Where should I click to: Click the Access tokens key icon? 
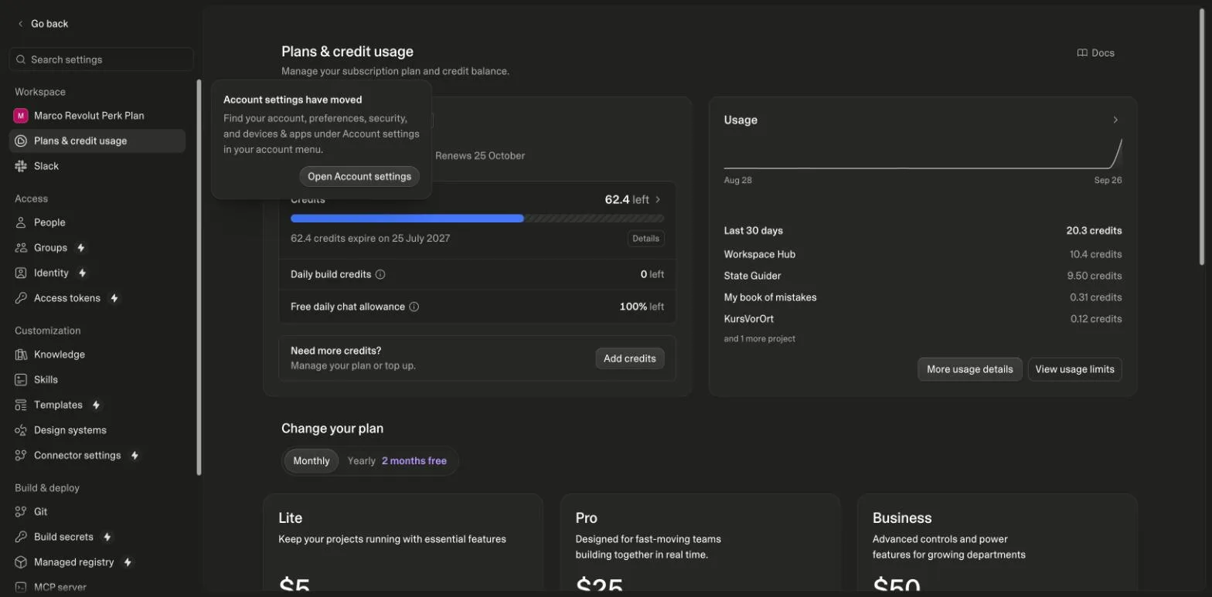[x=21, y=298]
